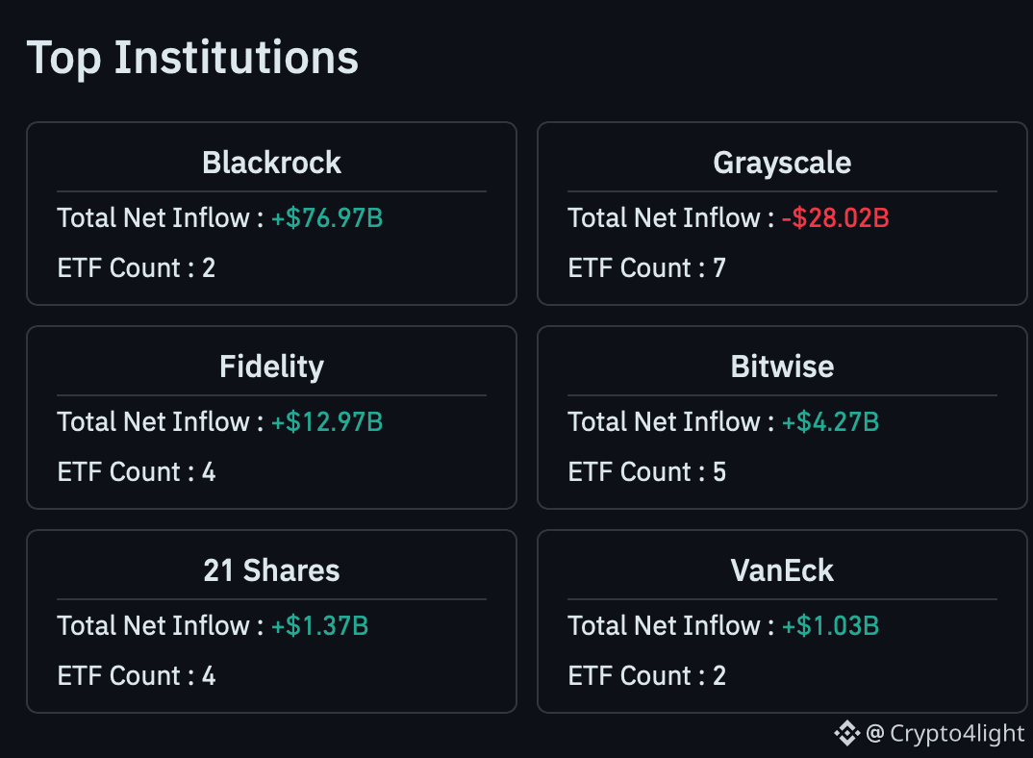Open the Blackrock institution card title
This screenshot has height=758, width=1033.
271,163
